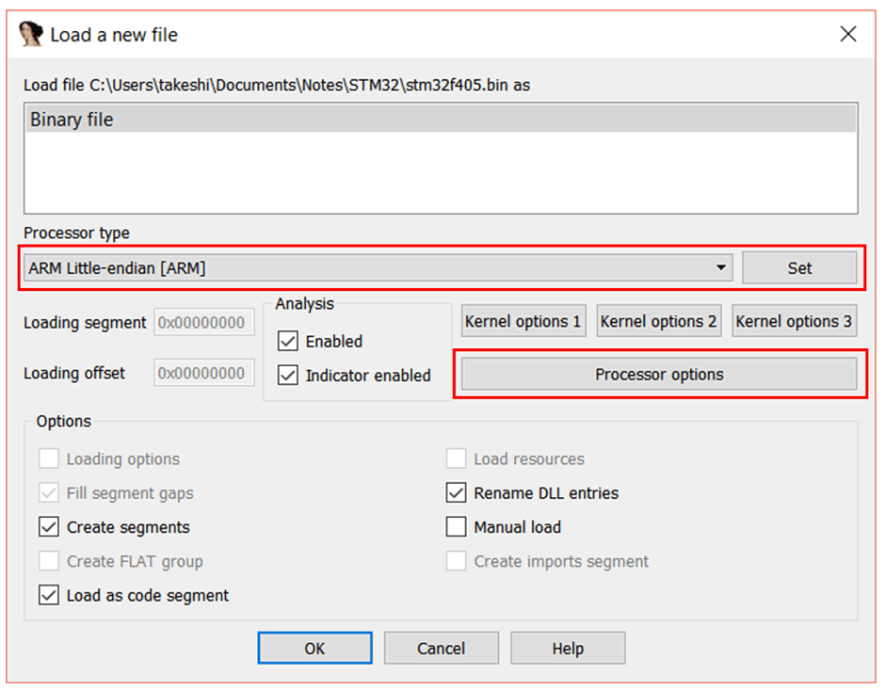885x691 pixels.
Task: Click the IDA icon in title bar
Action: coord(31,35)
